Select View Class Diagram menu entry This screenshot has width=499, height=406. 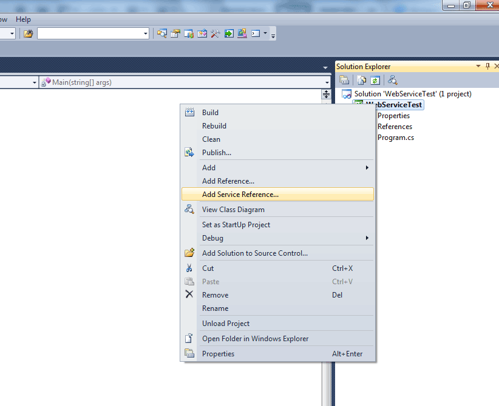click(x=277, y=209)
